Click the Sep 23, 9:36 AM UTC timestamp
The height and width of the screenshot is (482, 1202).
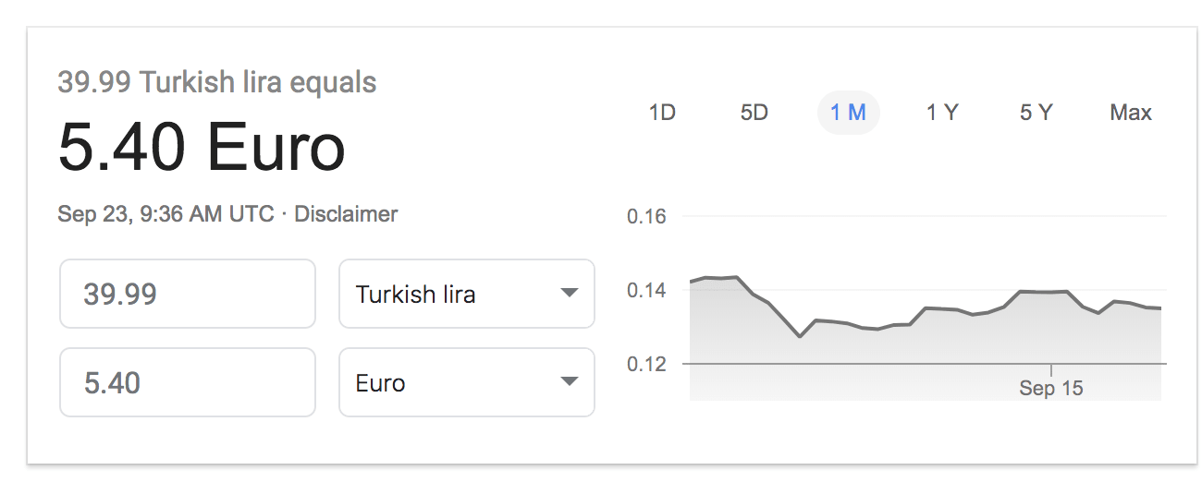[166, 214]
